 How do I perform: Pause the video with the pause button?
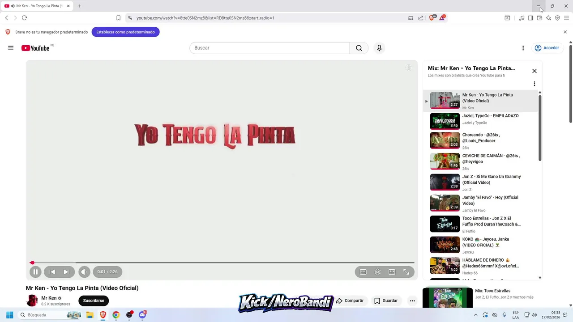point(35,272)
